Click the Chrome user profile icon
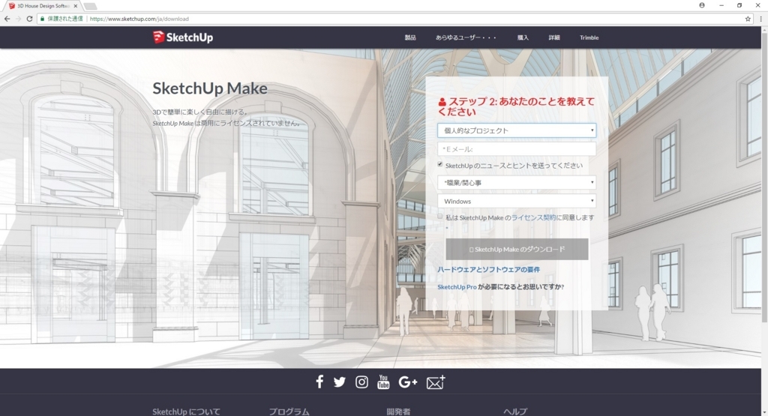 coord(702,5)
